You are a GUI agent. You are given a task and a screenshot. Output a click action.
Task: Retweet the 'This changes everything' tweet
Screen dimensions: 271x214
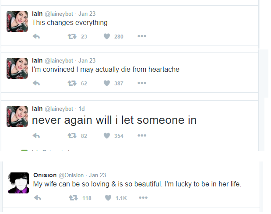point(71,36)
